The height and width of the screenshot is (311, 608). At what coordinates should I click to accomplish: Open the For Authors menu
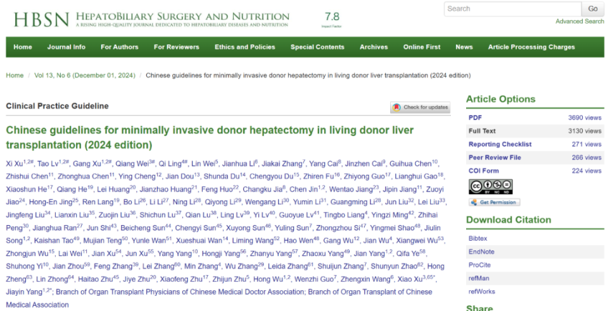click(119, 47)
